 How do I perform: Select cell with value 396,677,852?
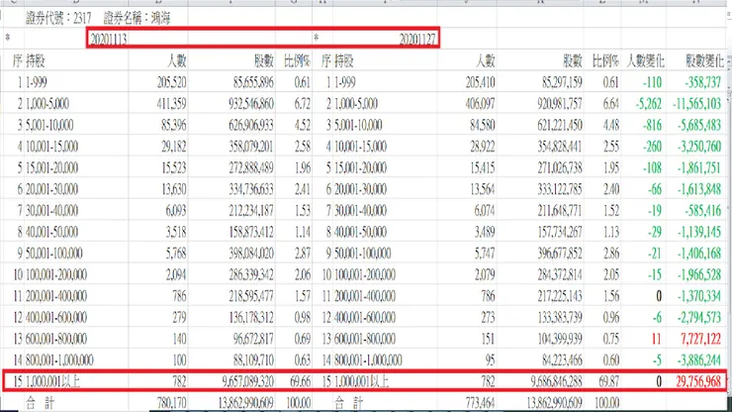[x=560, y=254]
